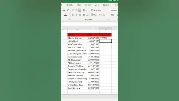Select Antman 3 Movie cell

[77, 75]
